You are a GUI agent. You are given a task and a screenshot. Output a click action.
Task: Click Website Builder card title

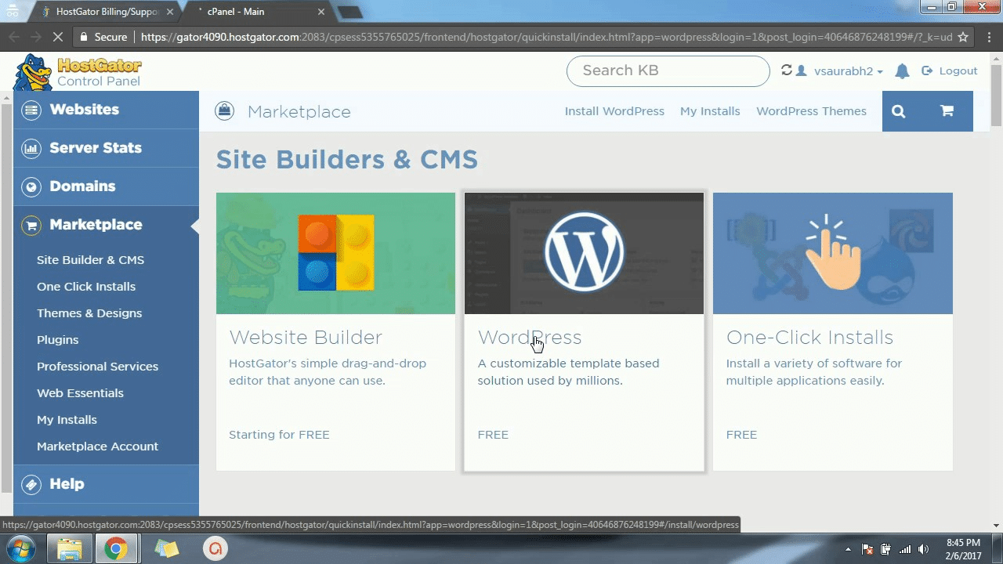click(306, 338)
